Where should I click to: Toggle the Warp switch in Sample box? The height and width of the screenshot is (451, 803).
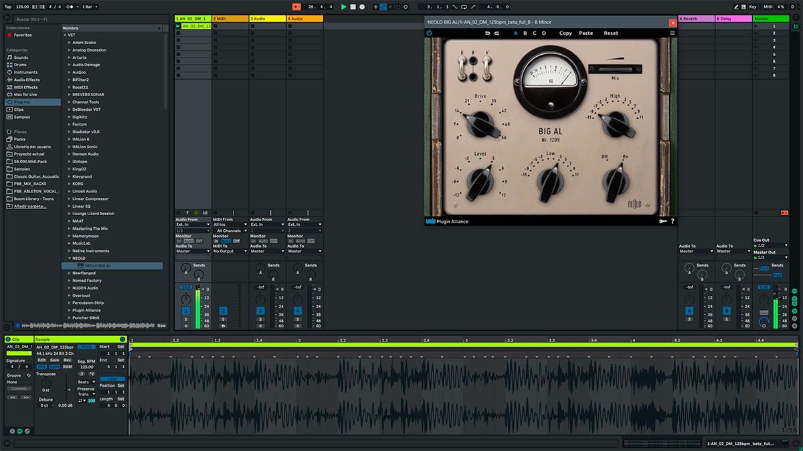[x=86, y=347]
